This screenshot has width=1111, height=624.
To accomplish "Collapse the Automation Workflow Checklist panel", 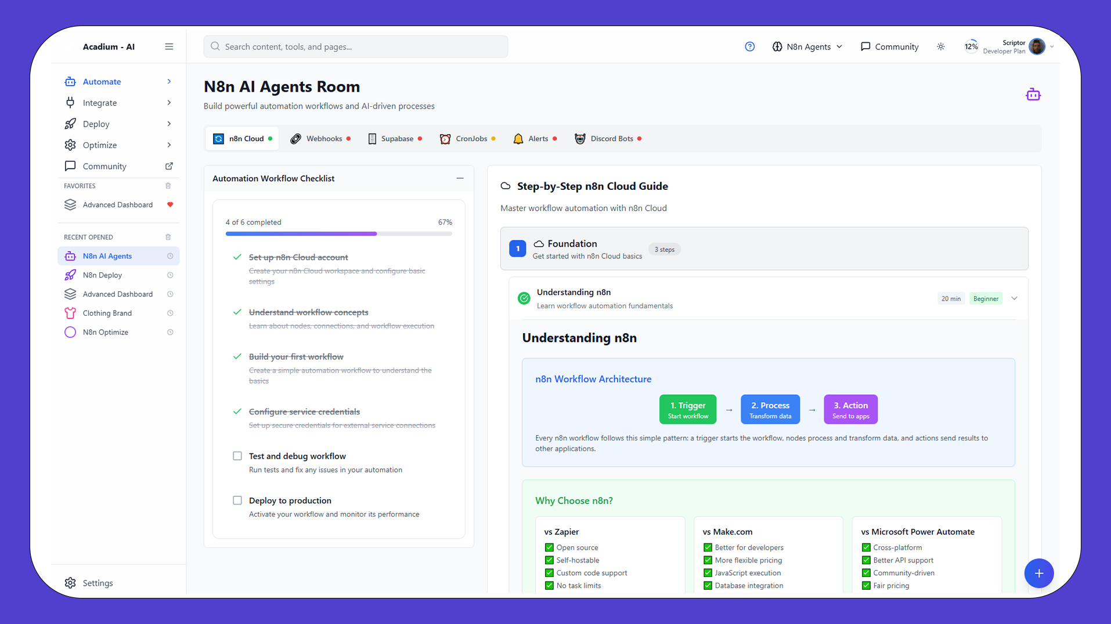I will 460,178.
